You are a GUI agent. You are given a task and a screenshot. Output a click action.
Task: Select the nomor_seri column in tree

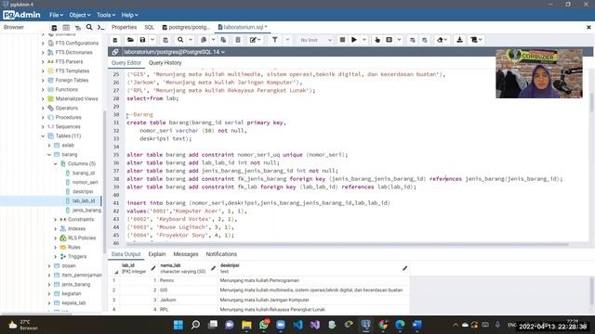[85, 182]
